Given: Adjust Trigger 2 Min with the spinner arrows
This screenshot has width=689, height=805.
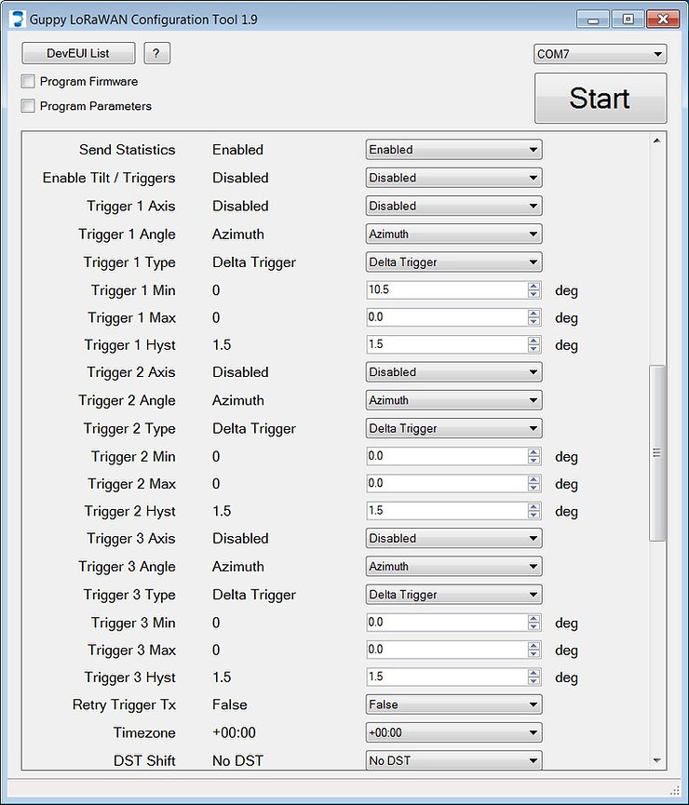Looking at the screenshot, I should click(534, 456).
